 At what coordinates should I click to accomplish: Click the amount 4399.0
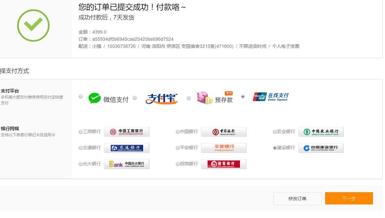pos(99,32)
